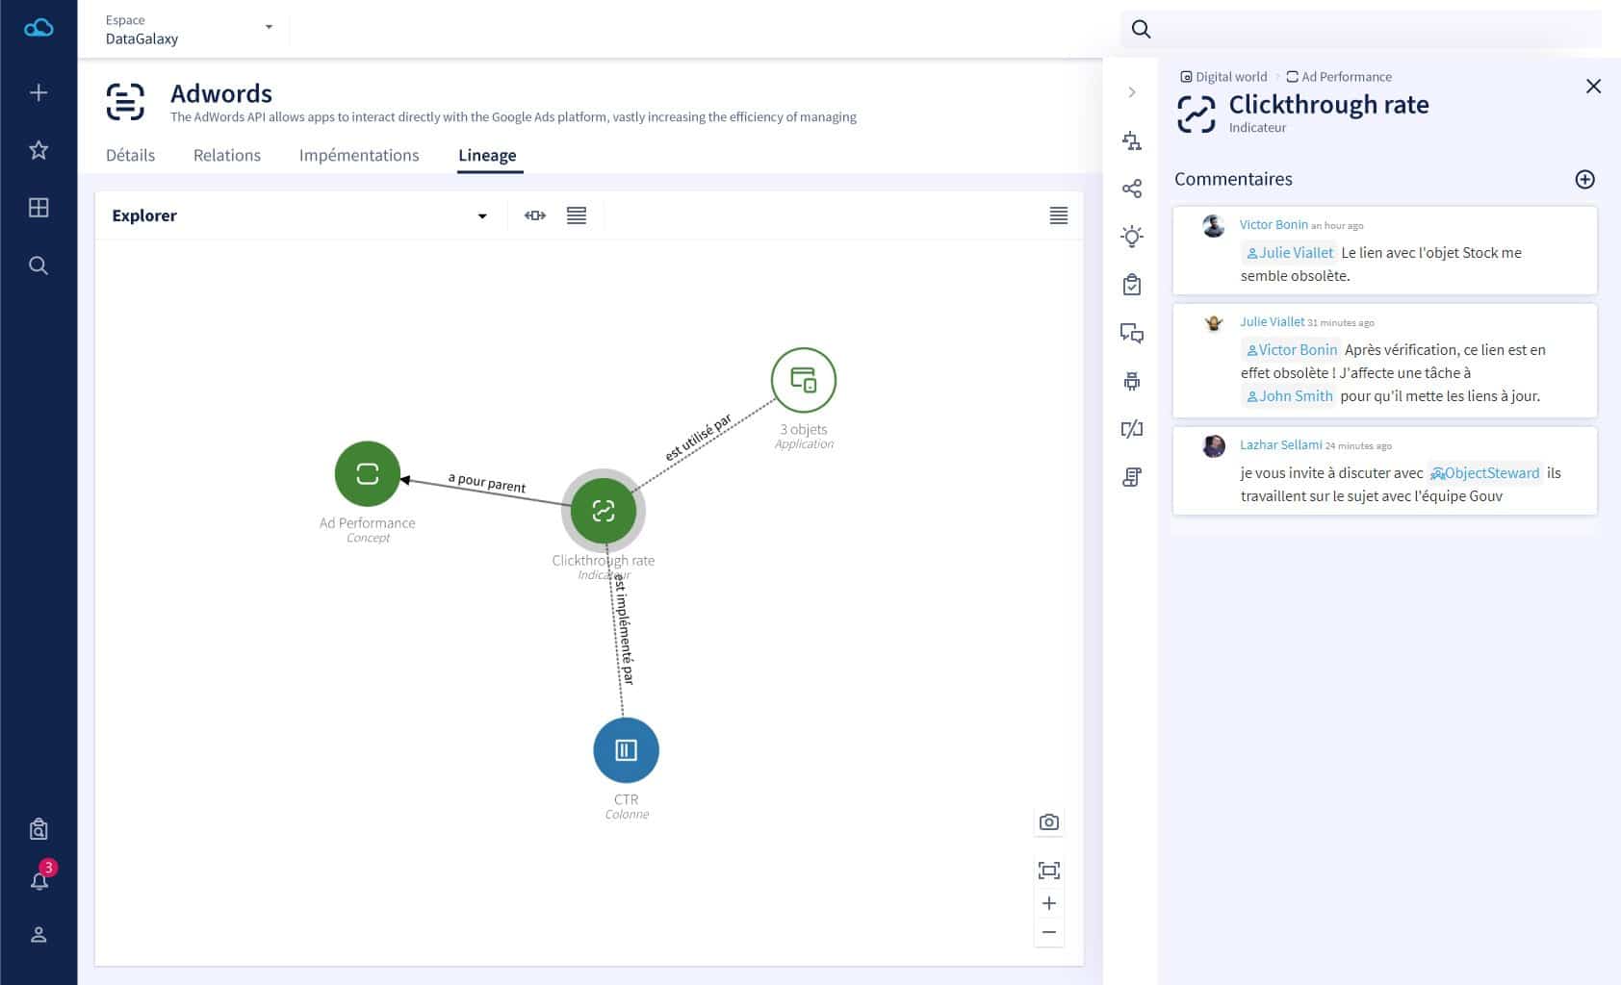Switch to the Relations tab

[227, 155]
